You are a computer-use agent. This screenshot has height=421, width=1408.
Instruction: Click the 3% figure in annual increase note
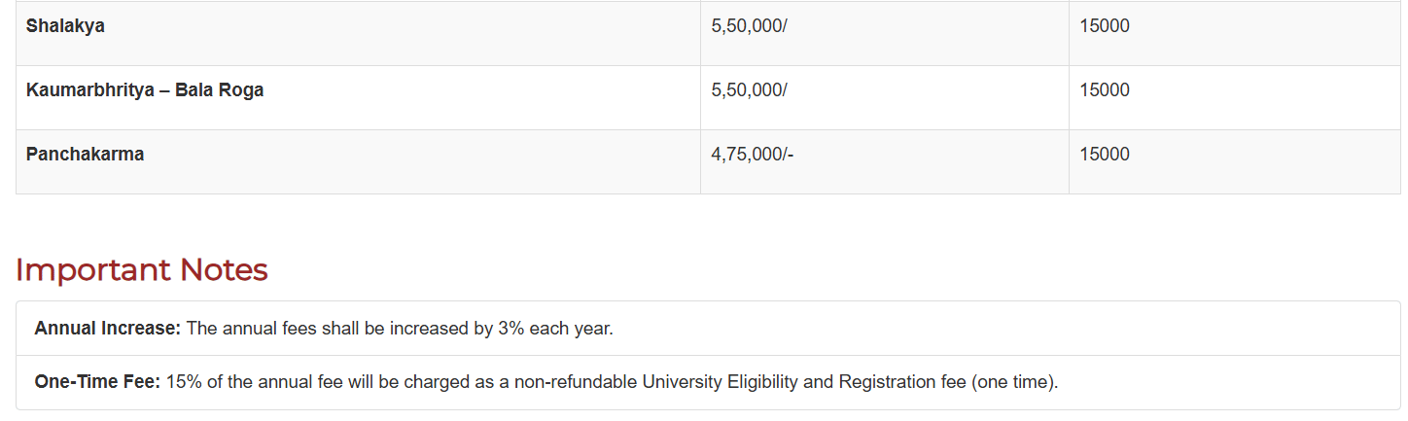(510, 329)
